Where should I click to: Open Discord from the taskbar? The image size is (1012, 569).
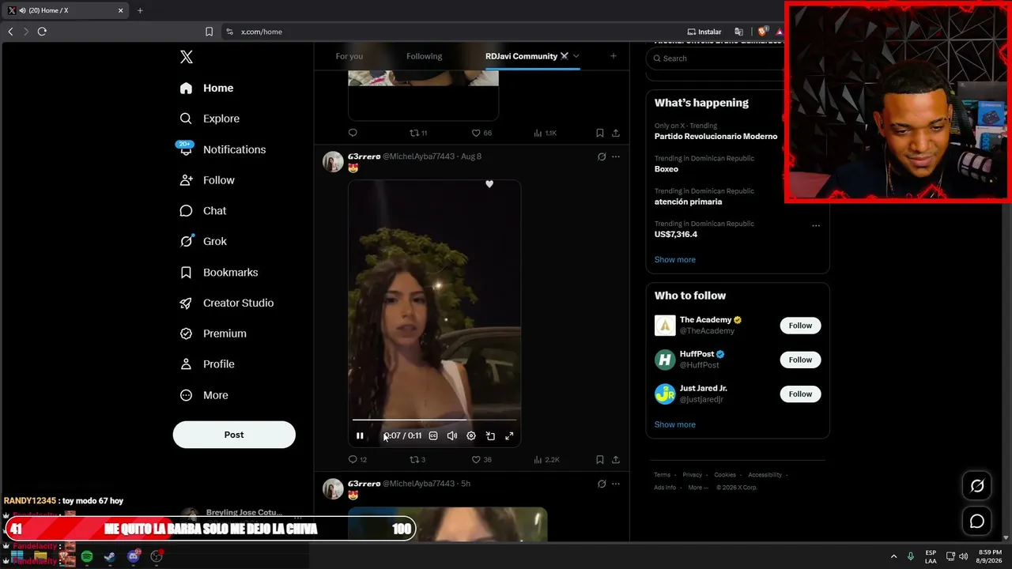(134, 556)
